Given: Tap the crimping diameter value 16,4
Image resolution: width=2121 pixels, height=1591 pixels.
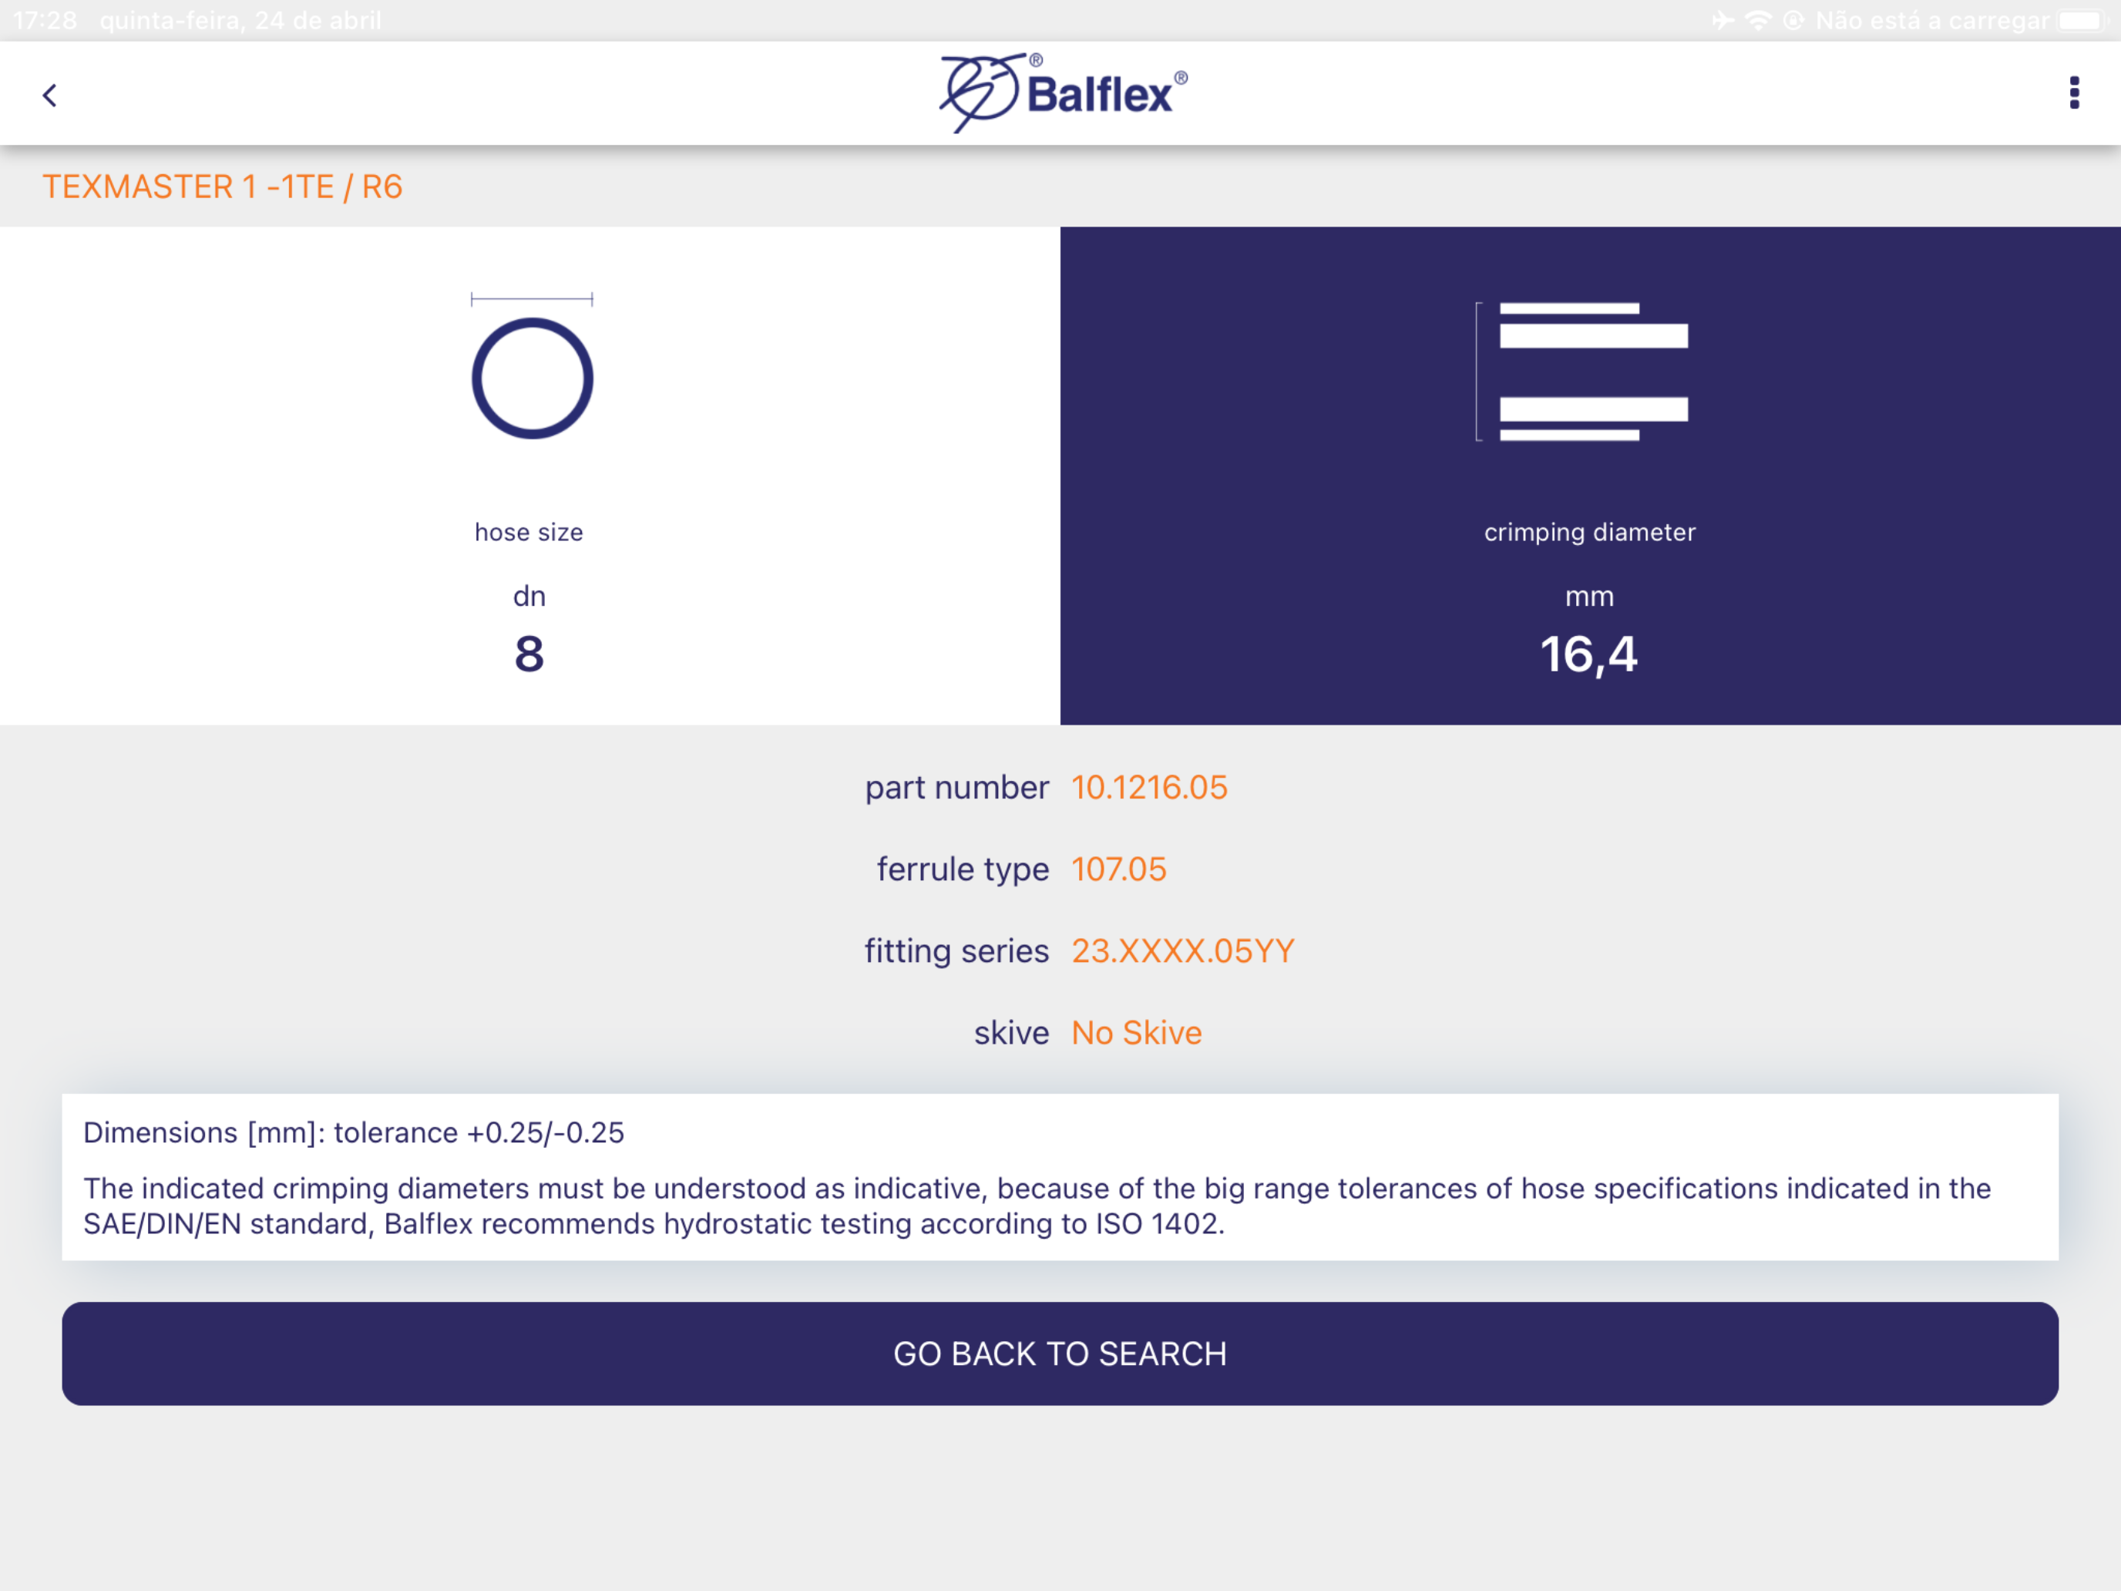Looking at the screenshot, I should pyautogui.click(x=1589, y=655).
